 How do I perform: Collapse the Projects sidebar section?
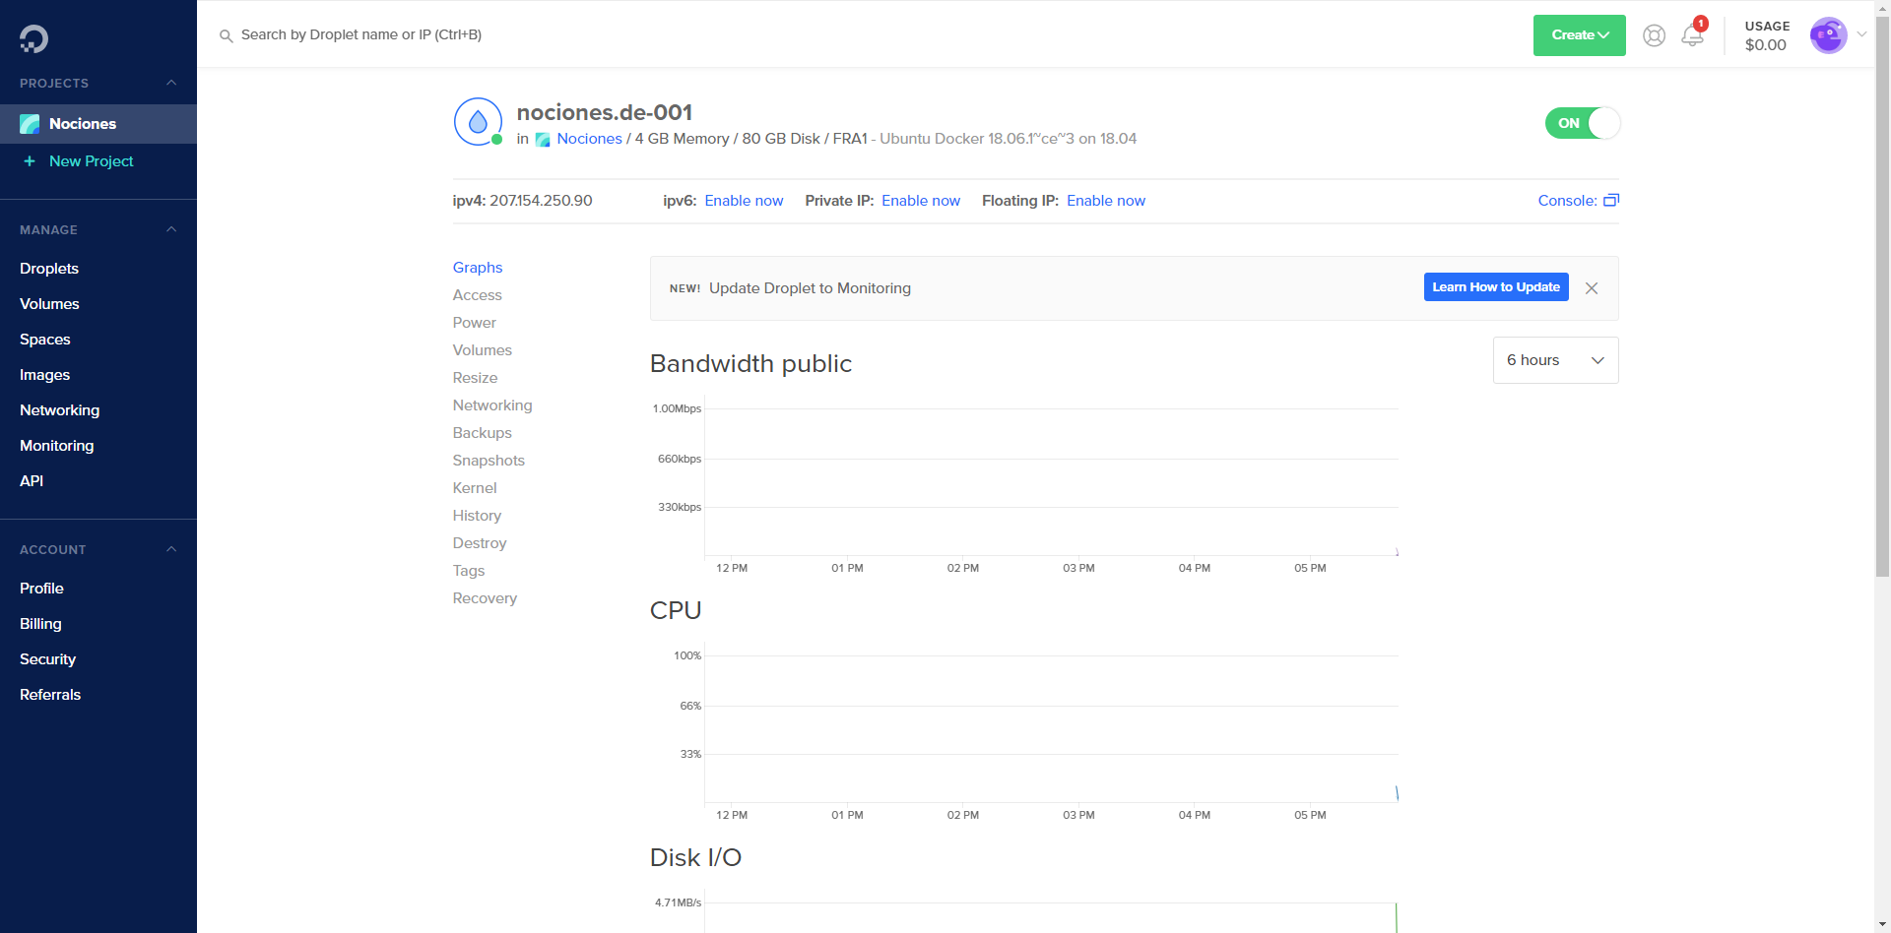pos(171,83)
